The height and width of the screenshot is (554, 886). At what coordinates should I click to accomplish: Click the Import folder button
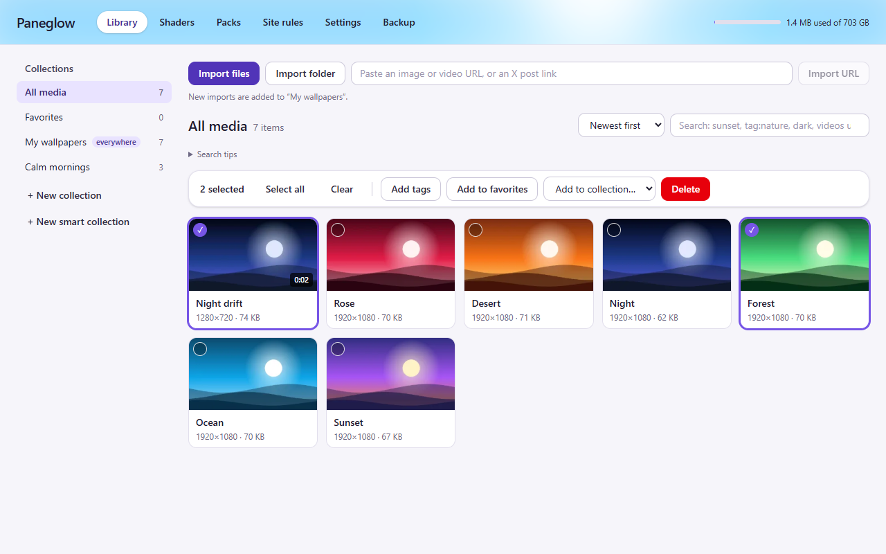pos(305,73)
